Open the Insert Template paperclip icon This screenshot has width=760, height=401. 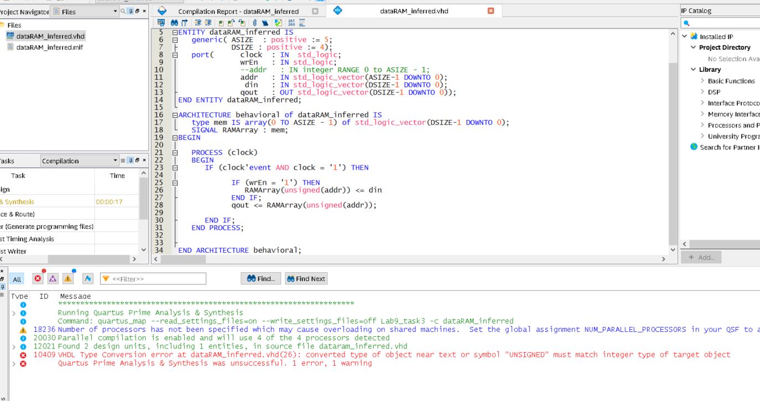click(255, 23)
